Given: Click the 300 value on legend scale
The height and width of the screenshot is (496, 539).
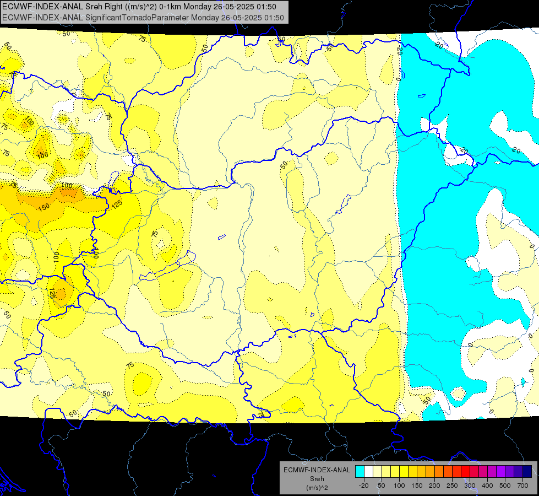Looking at the screenshot, I should point(470,486).
